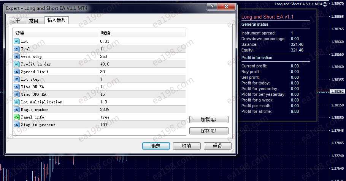Confirm with the 确定 button

point(156,146)
